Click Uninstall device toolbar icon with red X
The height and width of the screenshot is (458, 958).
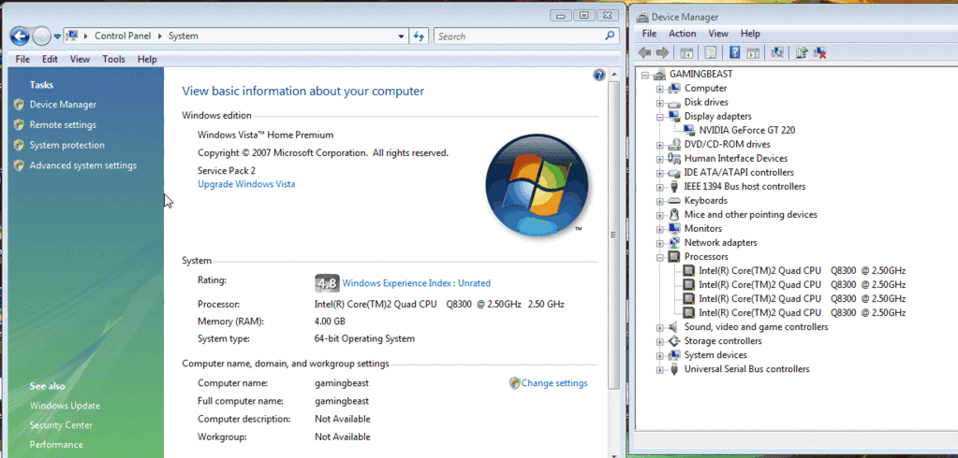(x=820, y=53)
